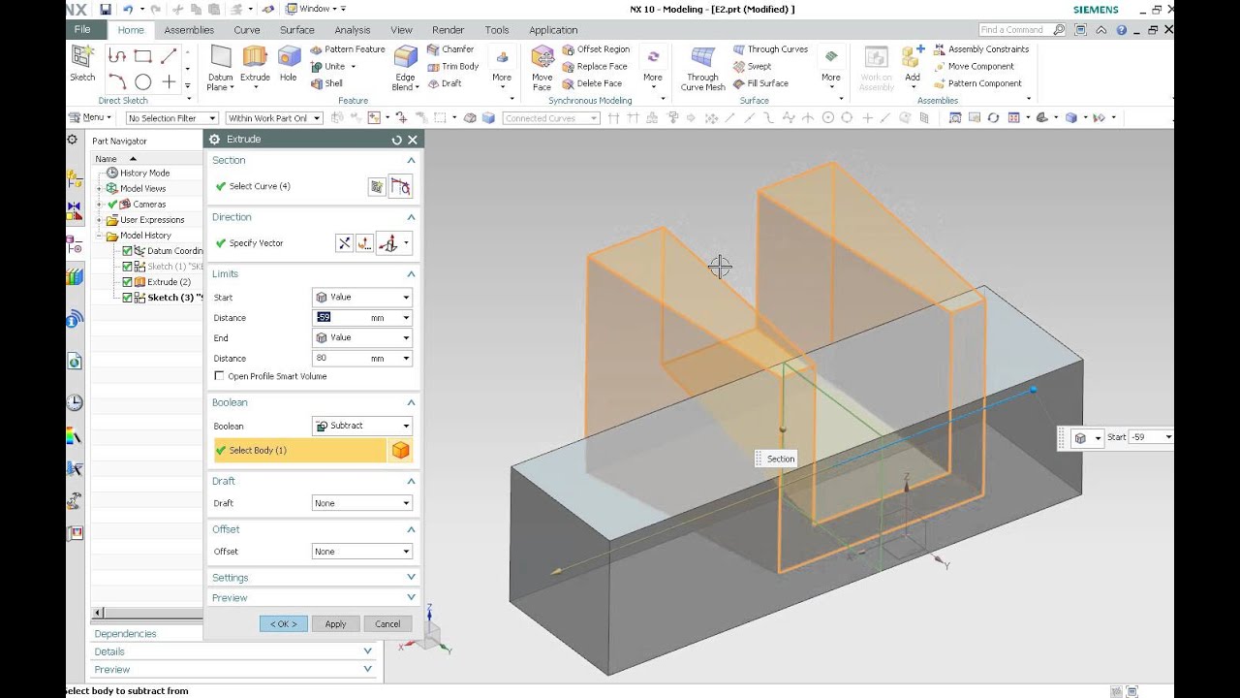Viewport: 1240px width, 698px height.
Task: Select the Shell feature tool
Action: [326, 83]
